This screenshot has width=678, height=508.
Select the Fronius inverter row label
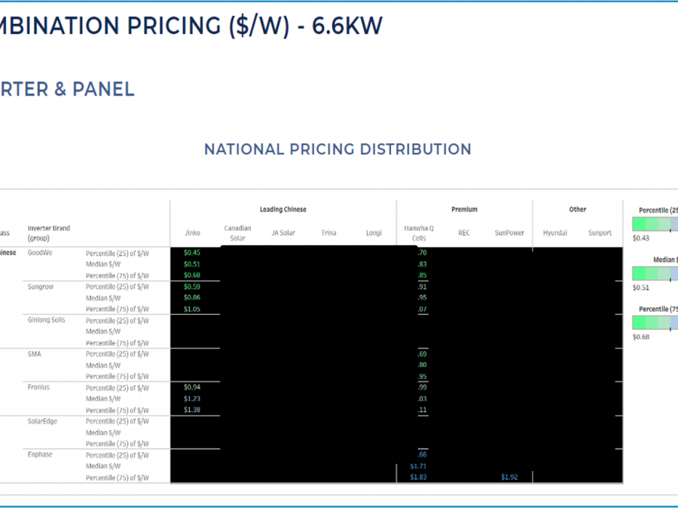pyautogui.click(x=38, y=388)
